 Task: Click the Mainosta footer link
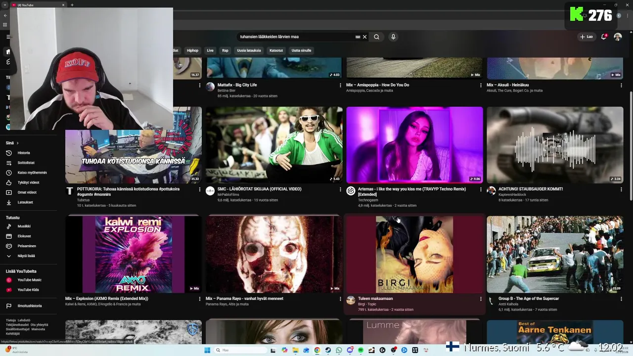39,329
